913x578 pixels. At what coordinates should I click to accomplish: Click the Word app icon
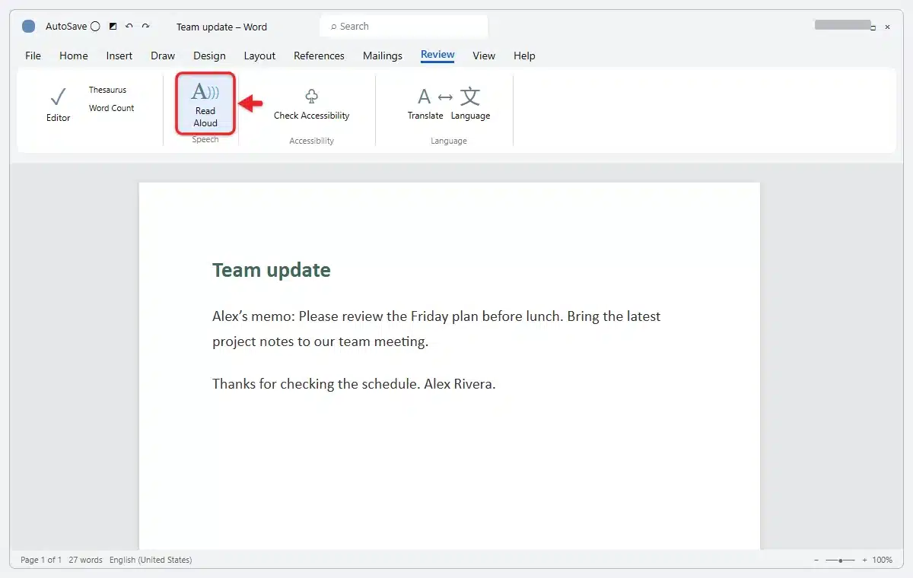pyautogui.click(x=29, y=27)
